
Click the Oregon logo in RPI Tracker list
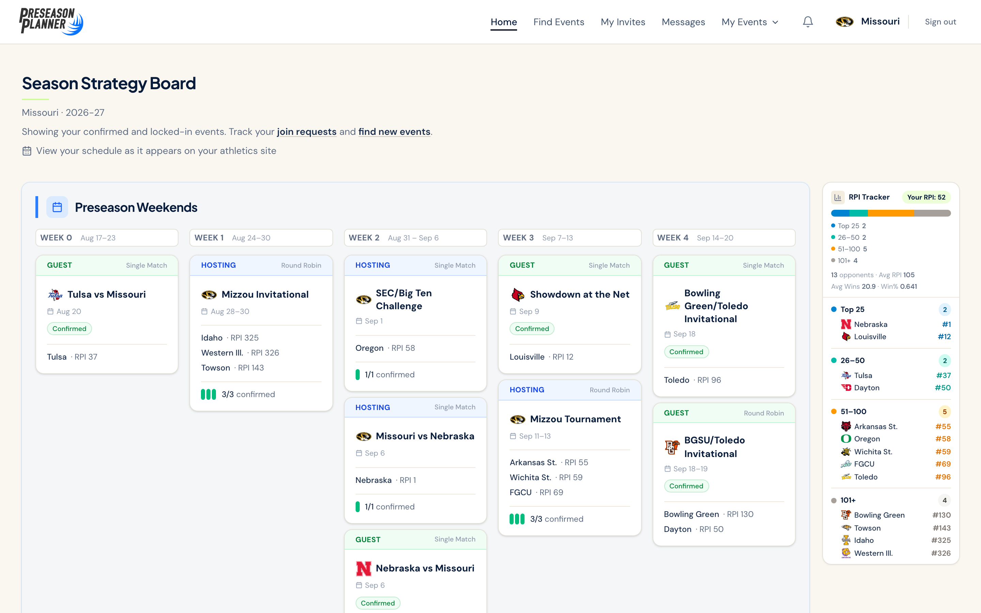tap(846, 439)
